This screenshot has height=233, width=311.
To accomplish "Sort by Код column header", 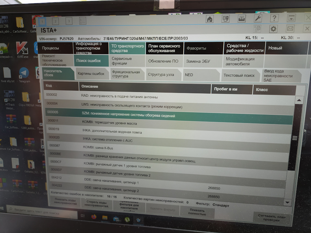I will [61, 86].
